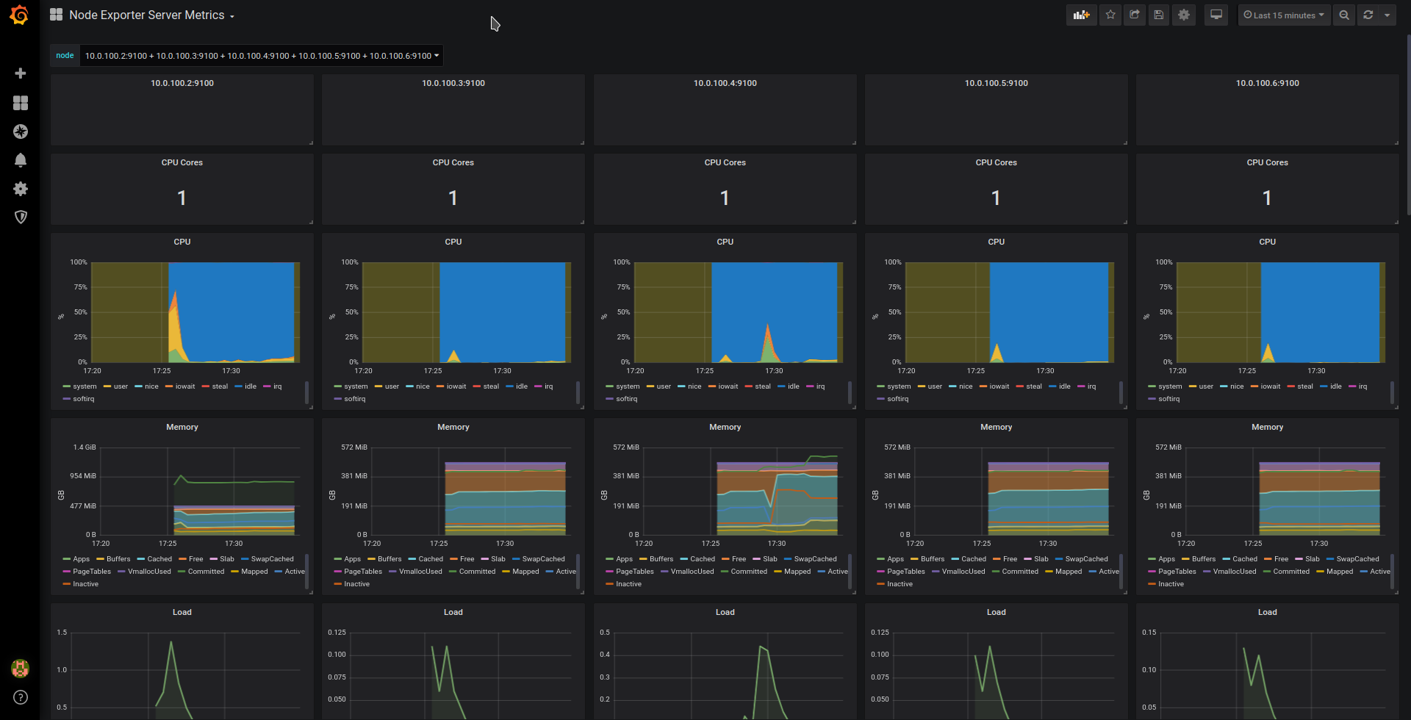Expand the node variable dropdown

coord(262,56)
